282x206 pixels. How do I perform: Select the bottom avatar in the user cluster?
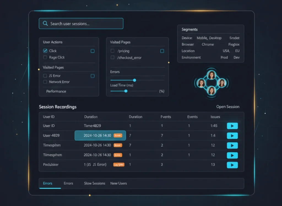pyautogui.click(x=211, y=90)
